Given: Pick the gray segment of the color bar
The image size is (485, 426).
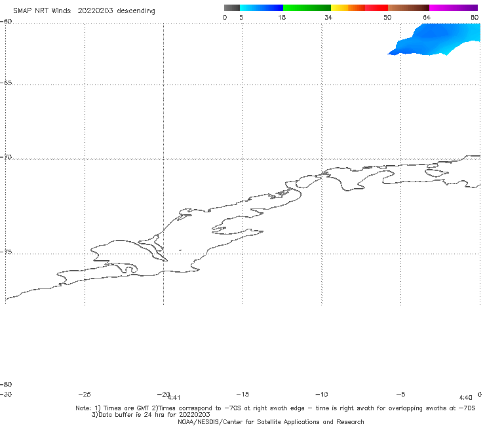Looking at the screenshot, I should 231,8.
